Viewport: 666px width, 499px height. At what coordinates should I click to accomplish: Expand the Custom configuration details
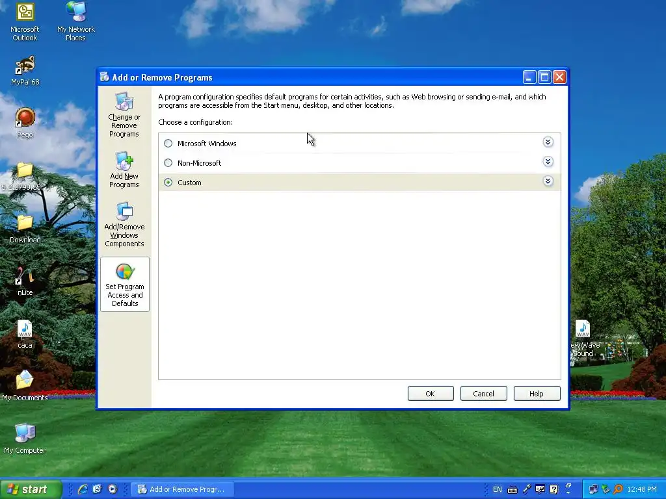[548, 181]
